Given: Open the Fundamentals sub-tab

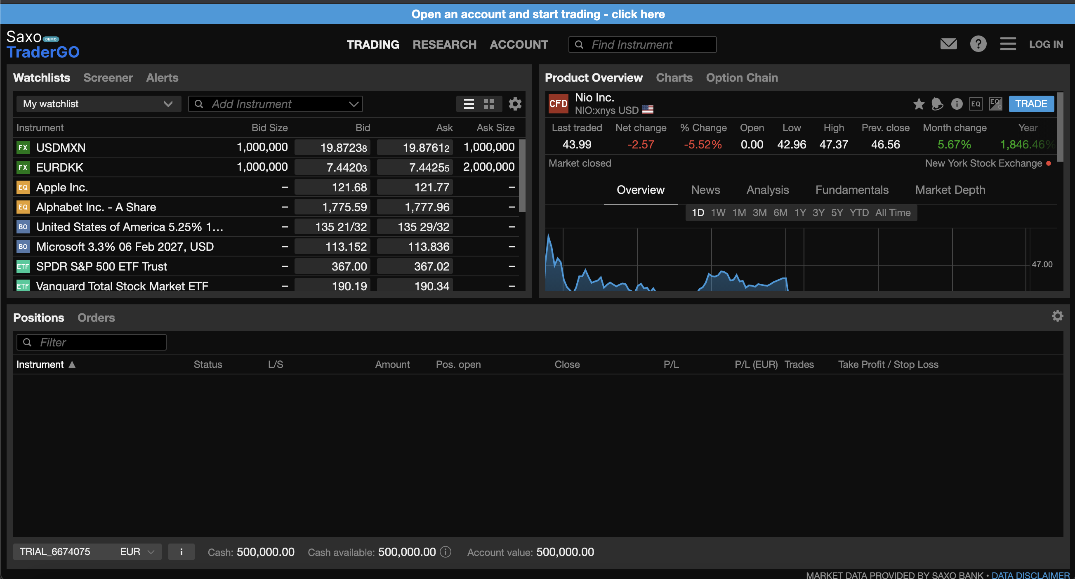Looking at the screenshot, I should point(852,190).
